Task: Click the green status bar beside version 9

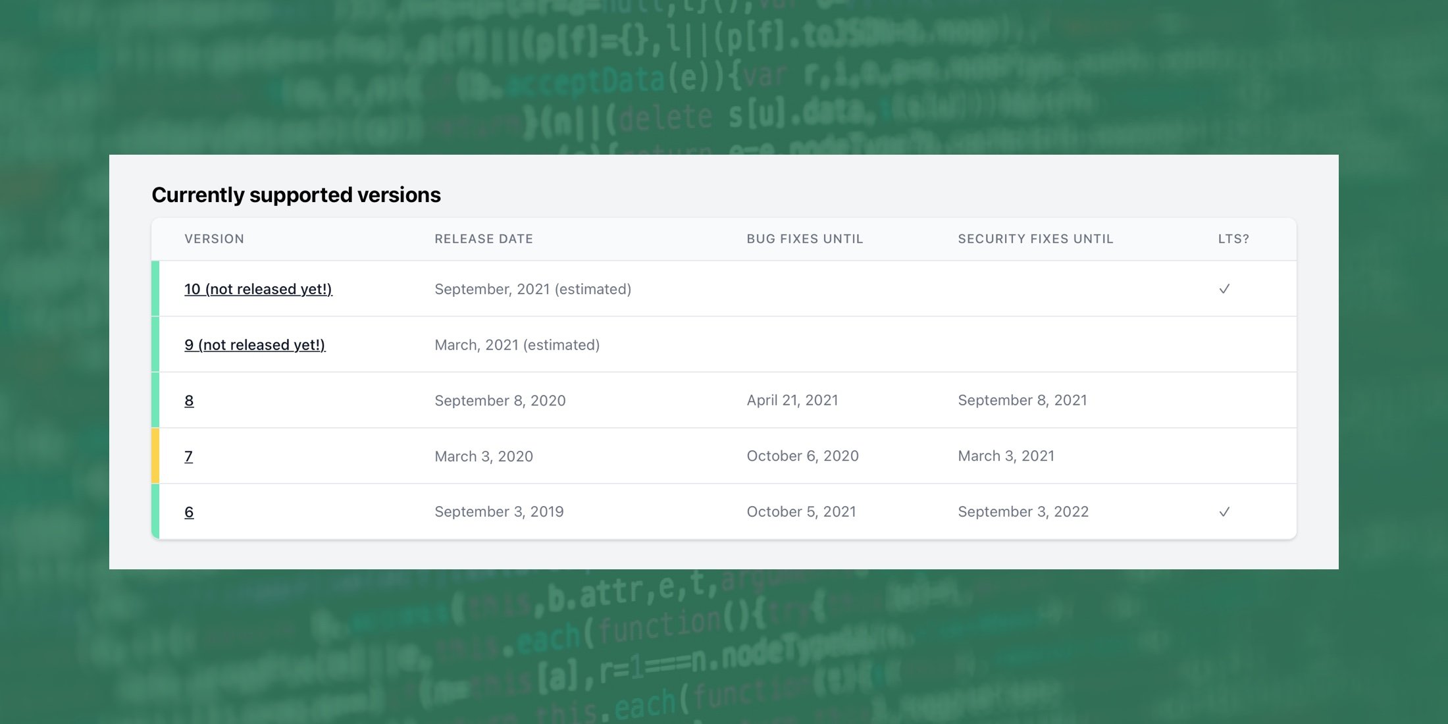Action: (x=156, y=344)
